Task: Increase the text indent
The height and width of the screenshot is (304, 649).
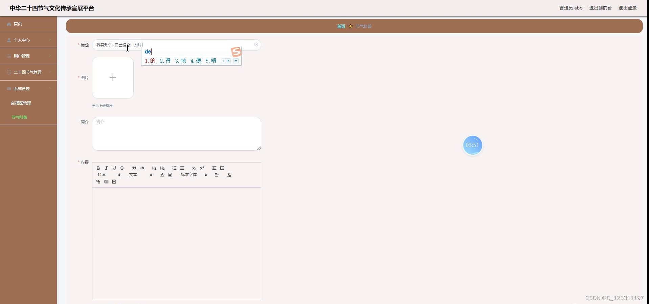Action: click(222, 168)
